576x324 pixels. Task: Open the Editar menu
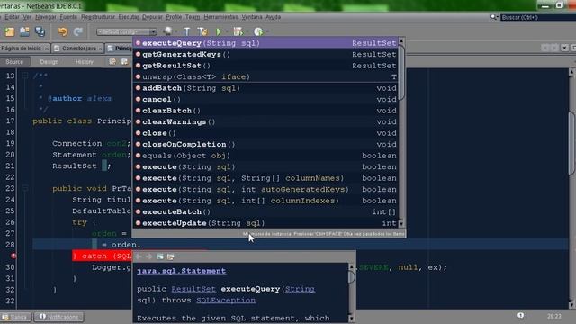point(12,17)
